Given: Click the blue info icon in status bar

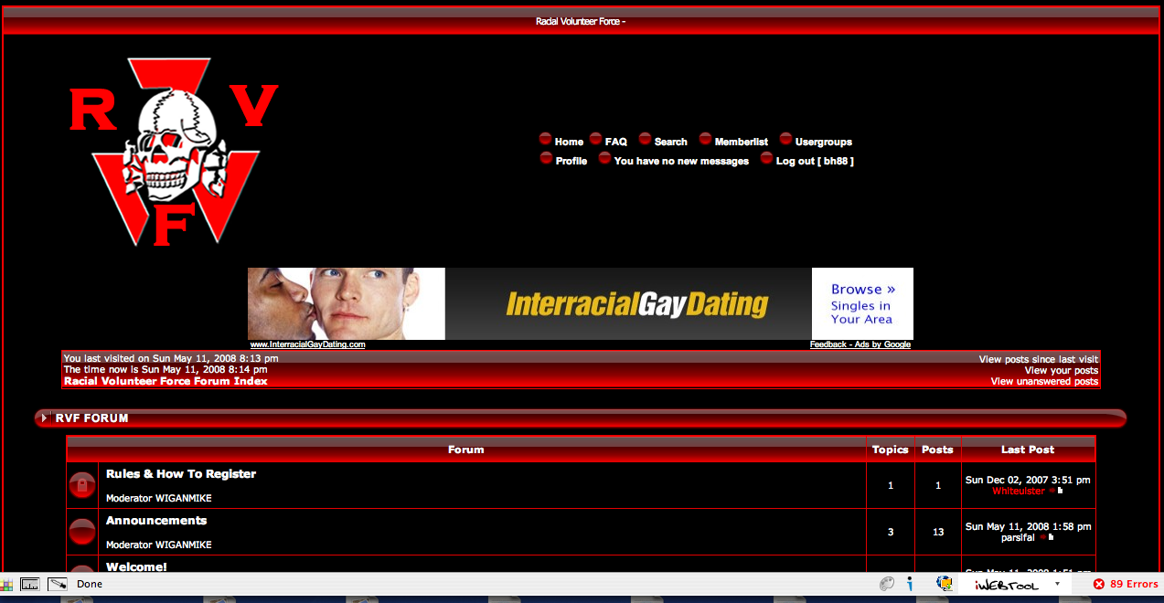Looking at the screenshot, I should (x=911, y=584).
